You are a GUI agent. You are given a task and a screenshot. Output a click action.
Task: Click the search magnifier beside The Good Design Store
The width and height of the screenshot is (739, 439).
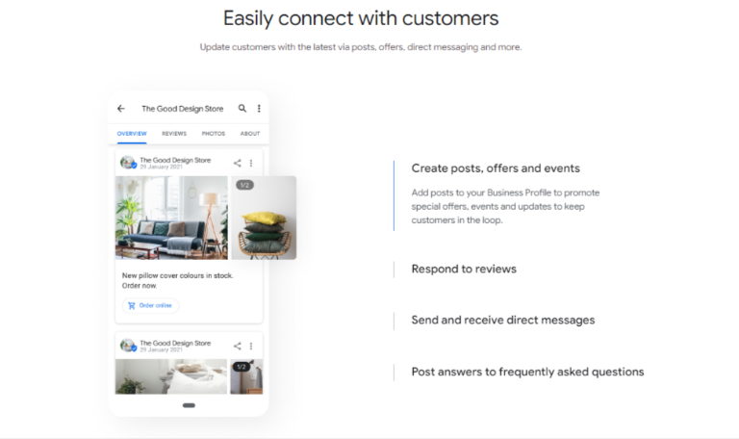tap(242, 109)
